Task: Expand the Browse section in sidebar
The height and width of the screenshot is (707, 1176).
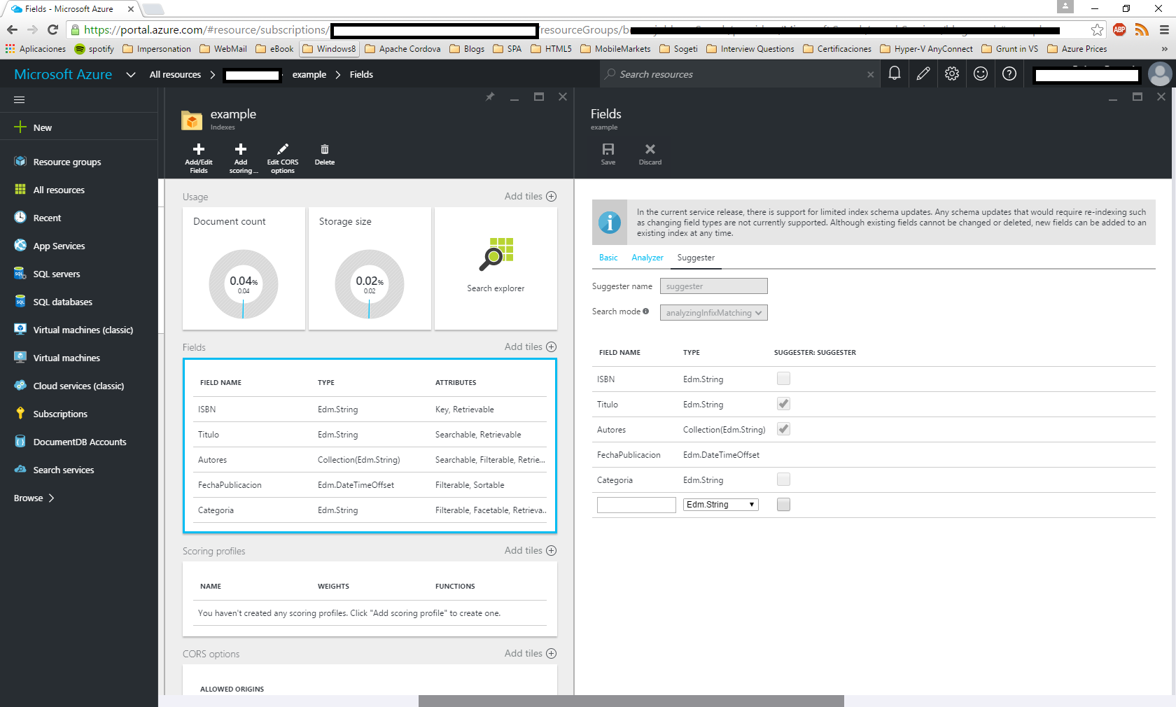Action: tap(33, 498)
